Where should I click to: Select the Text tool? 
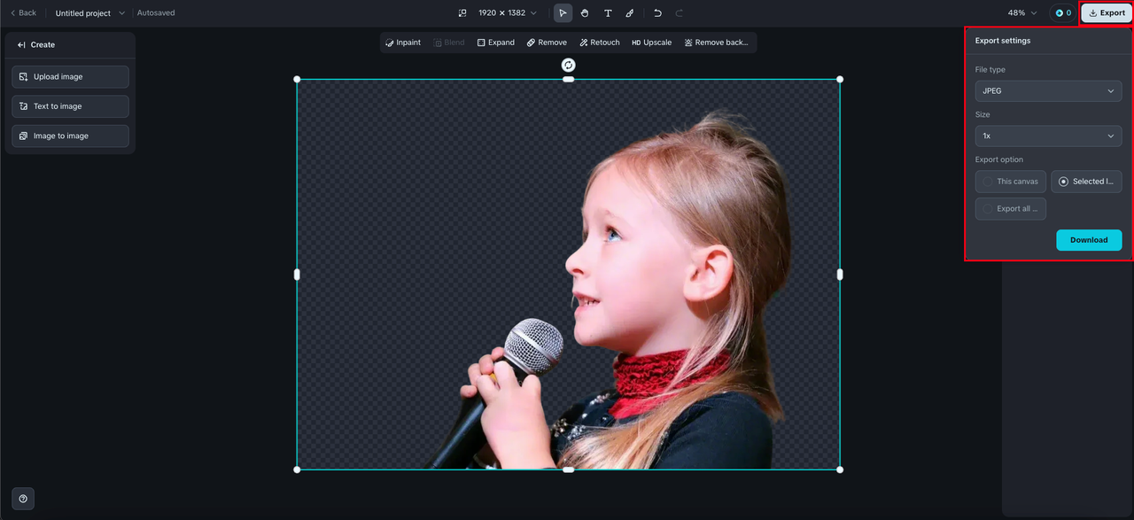pyautogui.click(x=608, y=13)
